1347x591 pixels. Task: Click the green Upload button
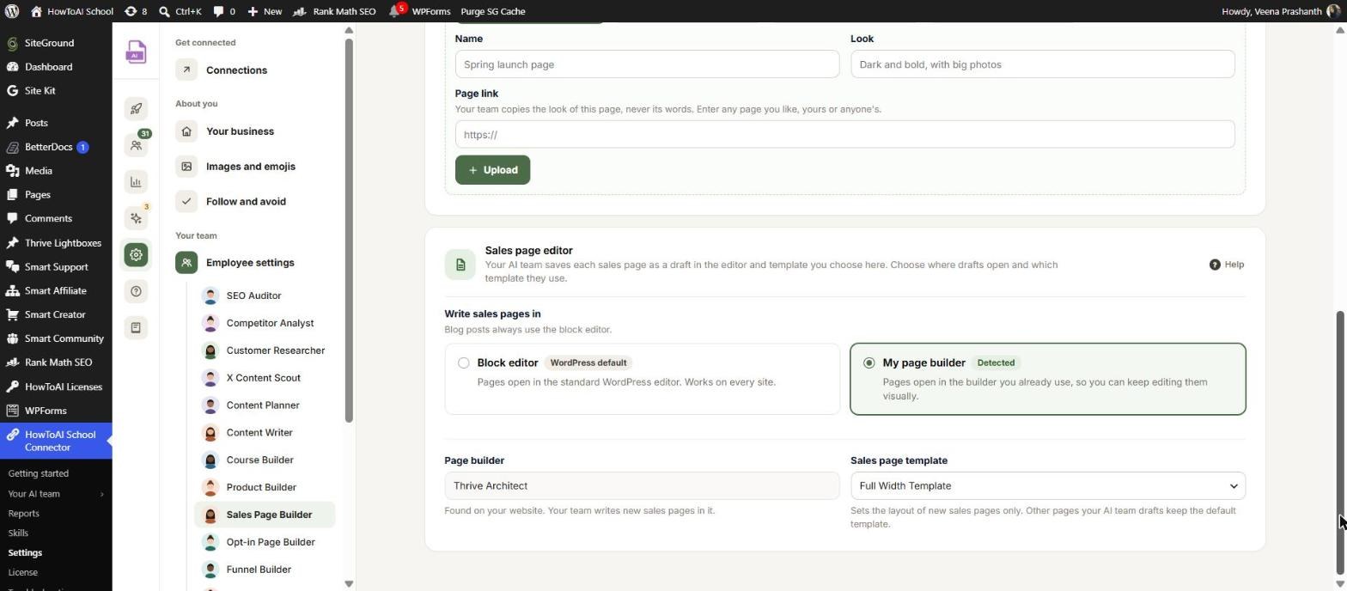tap(492, 170)
